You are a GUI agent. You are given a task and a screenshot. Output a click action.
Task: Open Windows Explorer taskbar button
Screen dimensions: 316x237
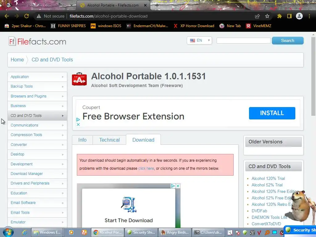[x=47, y=232]
